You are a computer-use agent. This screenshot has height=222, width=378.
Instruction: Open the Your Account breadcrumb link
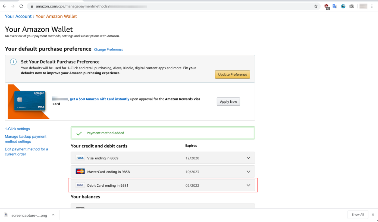18,16
